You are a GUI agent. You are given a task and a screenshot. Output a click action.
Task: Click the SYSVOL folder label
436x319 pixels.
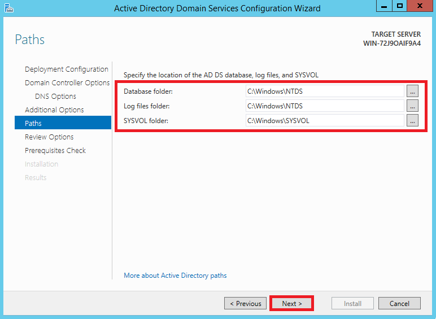click(146, 121)
